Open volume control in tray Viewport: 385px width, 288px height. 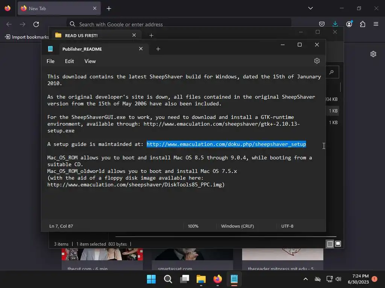coord(338,279)
